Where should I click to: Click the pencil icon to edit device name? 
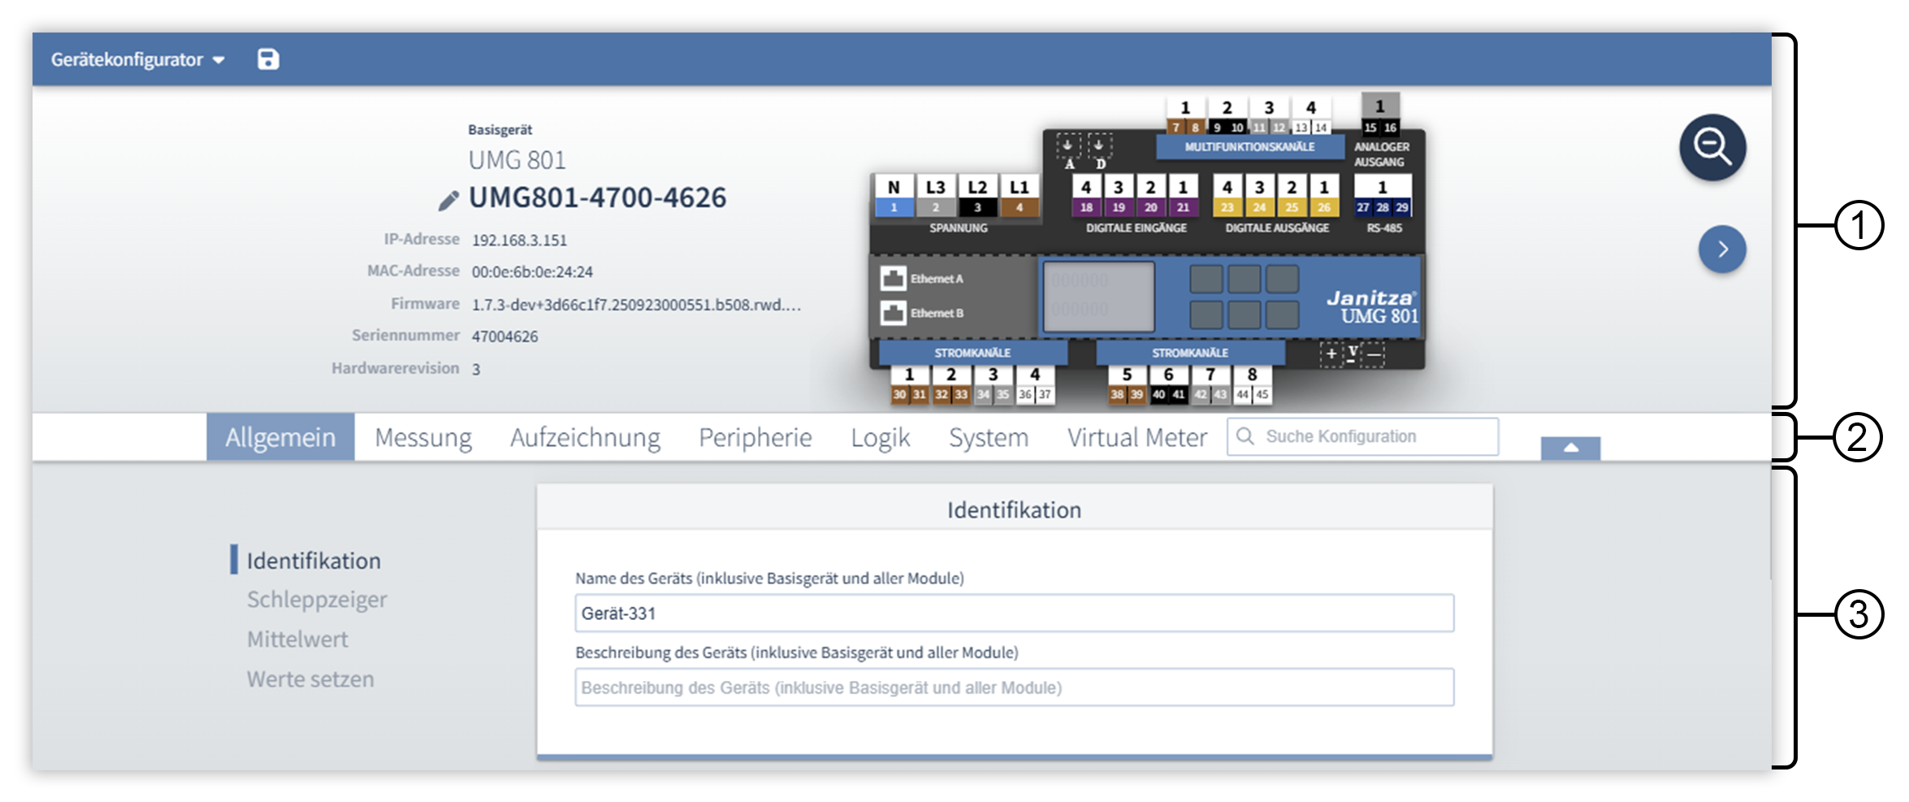coord(448,200)
